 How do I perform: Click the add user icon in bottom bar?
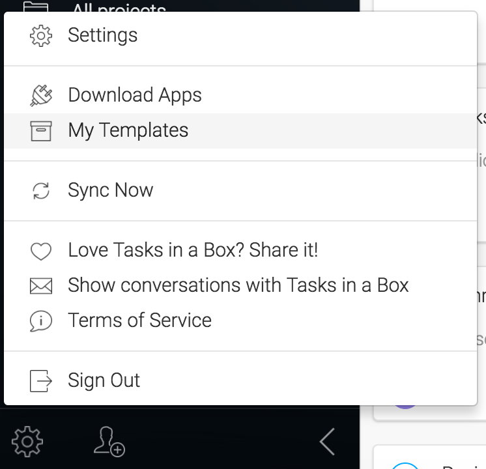(109, 442)
